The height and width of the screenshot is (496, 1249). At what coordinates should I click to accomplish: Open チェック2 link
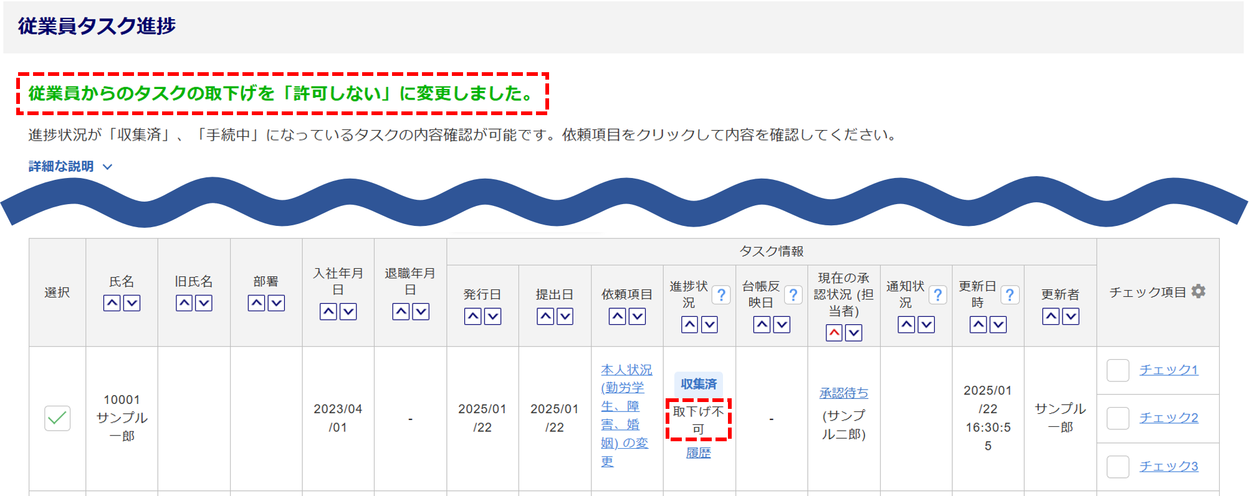tap(1169, 418)
